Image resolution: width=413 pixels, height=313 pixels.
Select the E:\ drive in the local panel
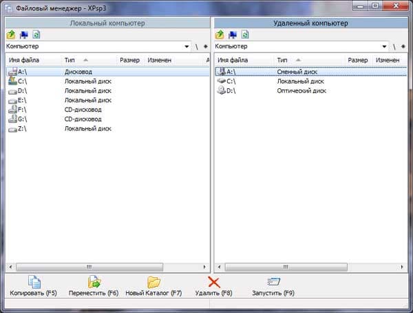tap(107, 100)
